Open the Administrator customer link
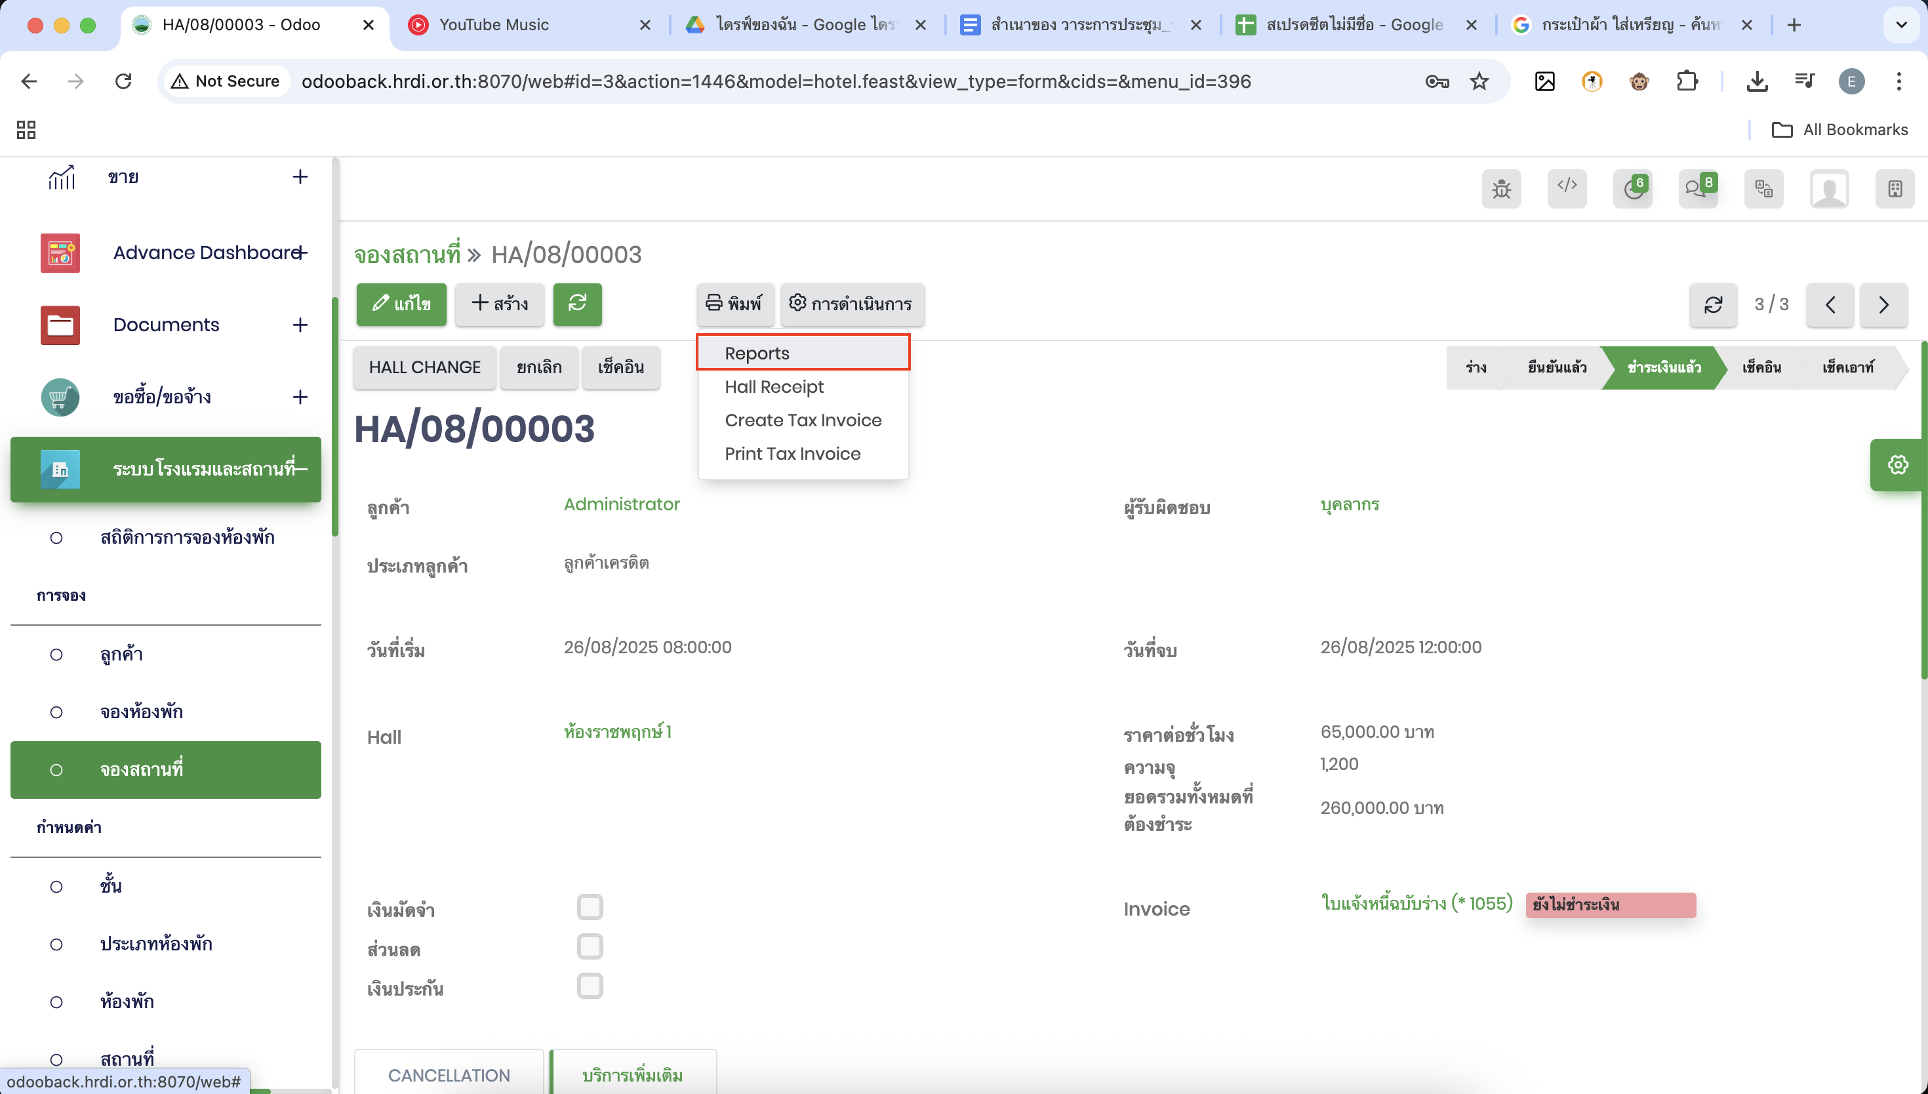Screen dimensions: 1928x1094 [621, 504]
